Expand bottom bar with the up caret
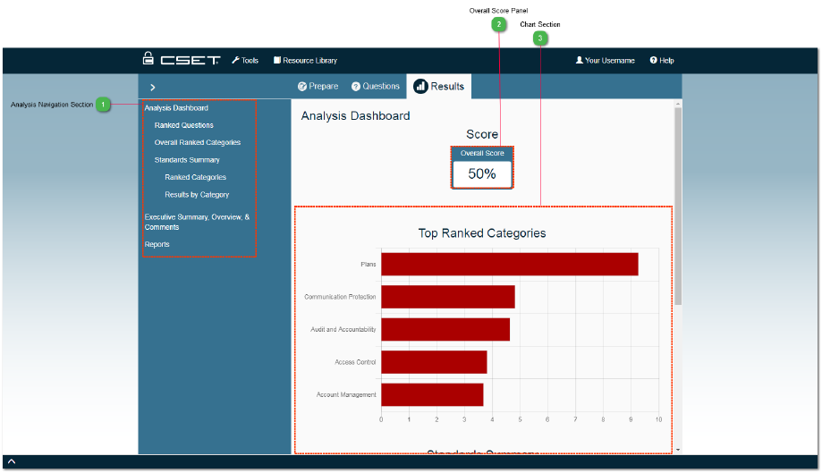The image size is (822, 473). [12, 461]
